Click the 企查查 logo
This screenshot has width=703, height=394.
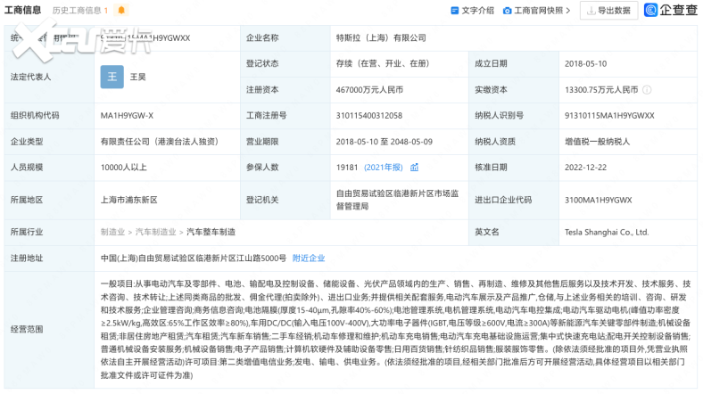click(x=671, y=10)
